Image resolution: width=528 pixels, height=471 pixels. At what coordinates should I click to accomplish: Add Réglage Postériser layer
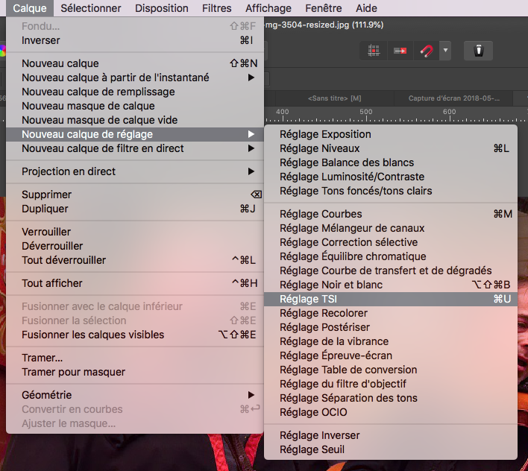[x=391, y=327]
